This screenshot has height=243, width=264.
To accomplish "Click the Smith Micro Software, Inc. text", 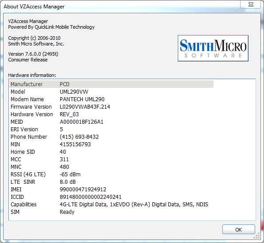I will (36, 44).
